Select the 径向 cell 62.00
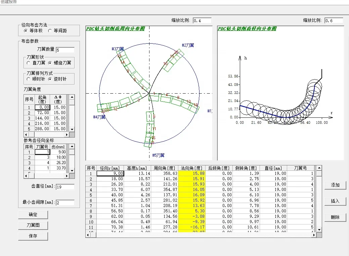 [110, 216]
